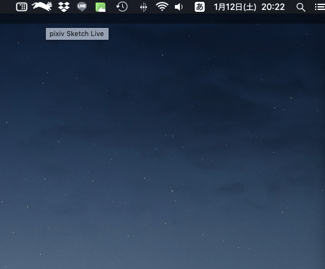Open the volume control in menu bar
The height and width of the screenshot is (269, 325).
coord(179,7)
